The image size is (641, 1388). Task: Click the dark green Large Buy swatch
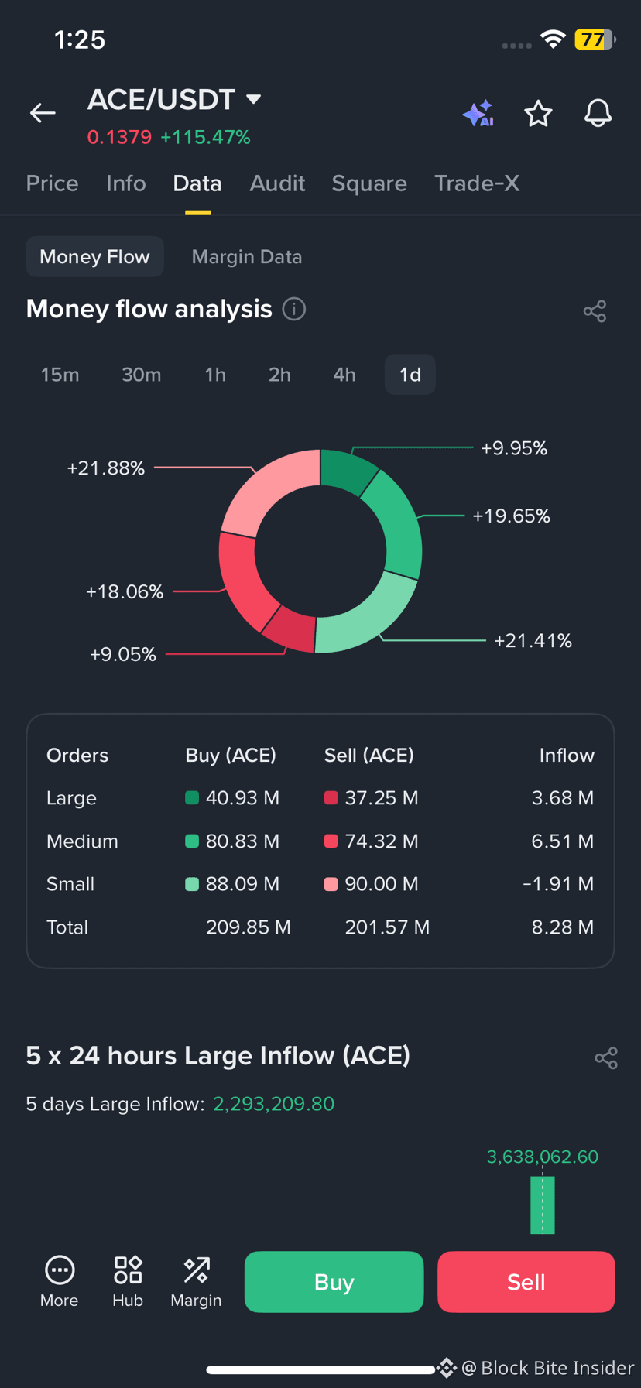tap(192, 798)
